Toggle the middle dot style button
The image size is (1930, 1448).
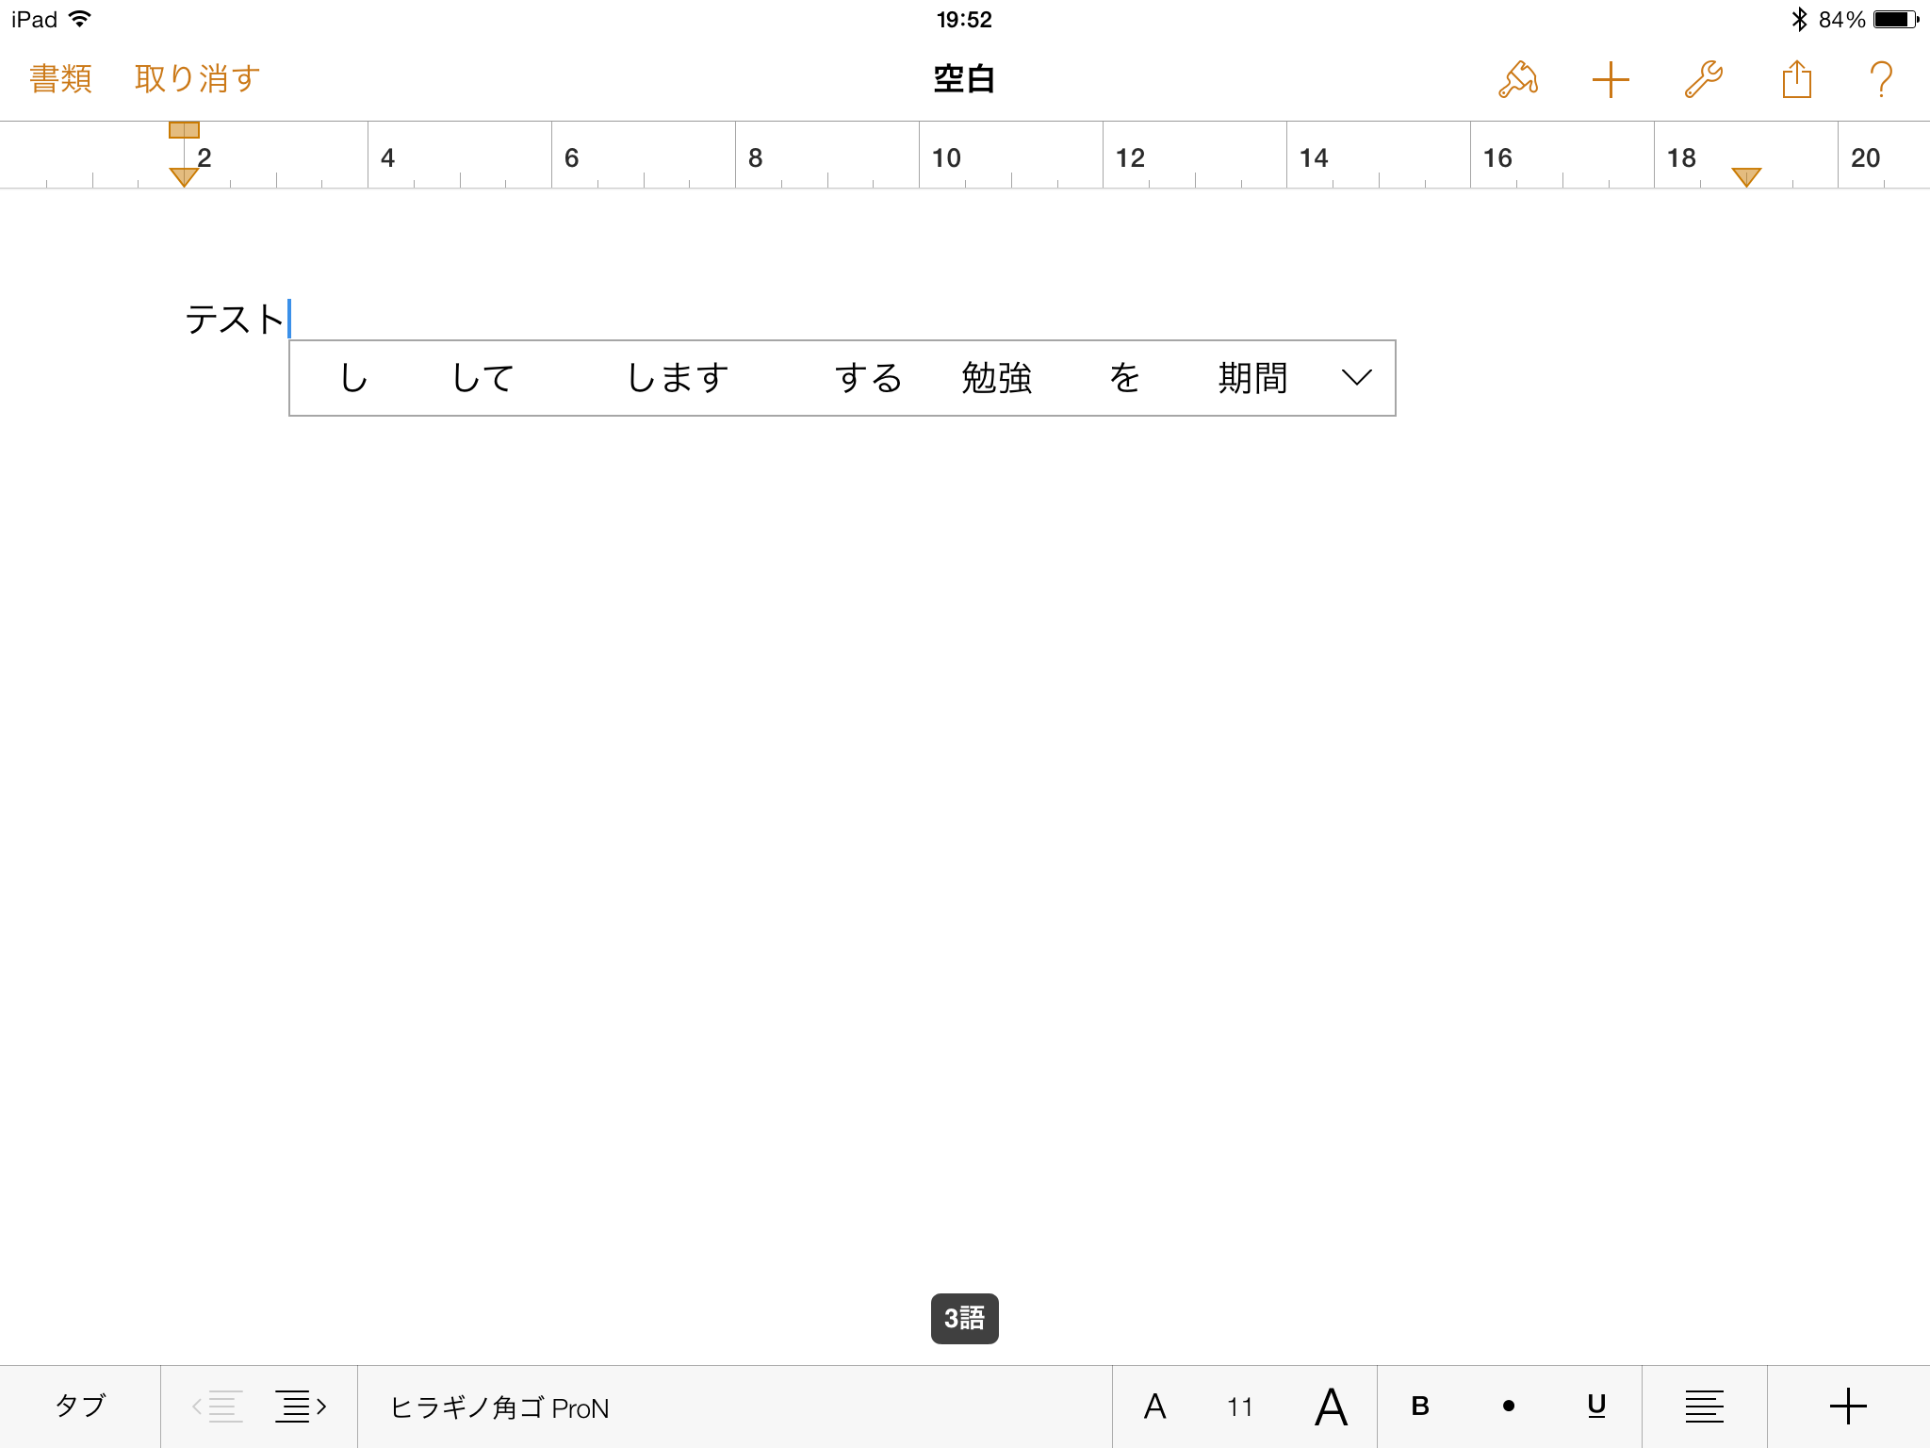tap(1509, 1407)
